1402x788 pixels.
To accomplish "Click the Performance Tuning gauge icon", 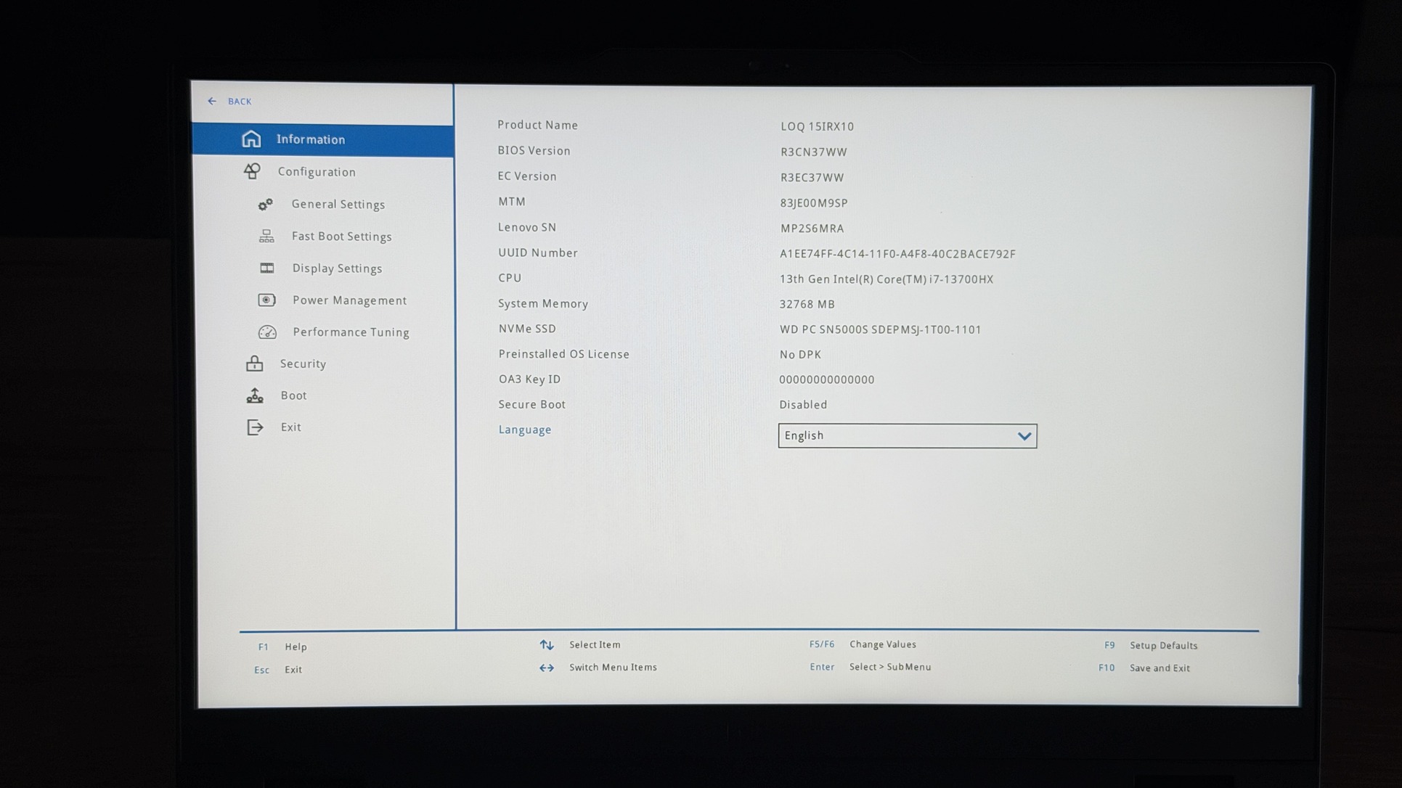I will [x=267, y=332].
